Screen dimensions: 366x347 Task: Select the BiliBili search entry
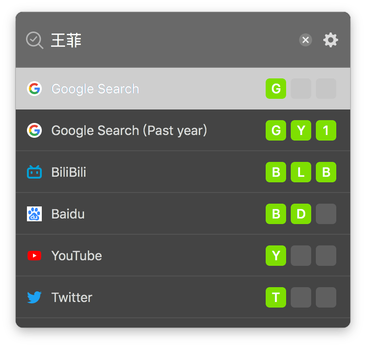[x=183, y=172]
